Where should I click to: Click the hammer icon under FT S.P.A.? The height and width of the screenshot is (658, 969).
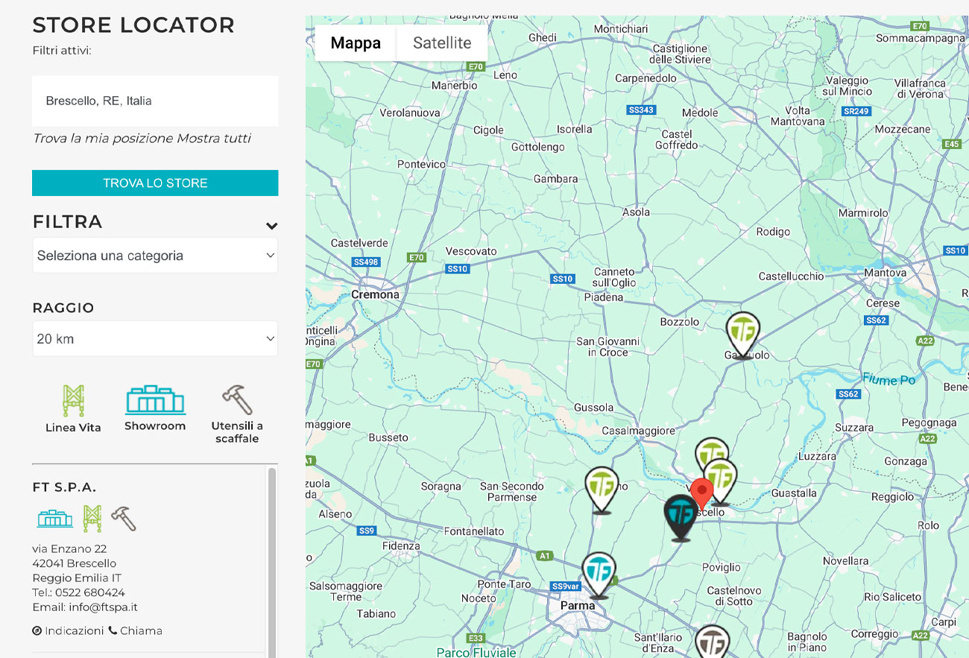coord(123,518)
